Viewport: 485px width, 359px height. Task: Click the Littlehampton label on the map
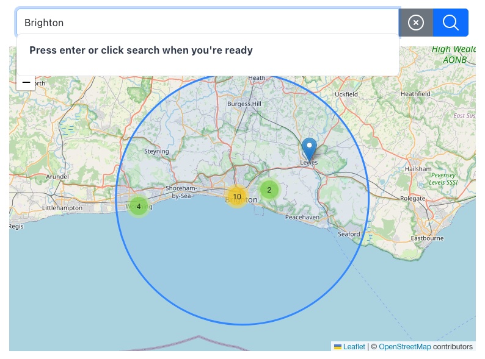(x=62, y=208)
